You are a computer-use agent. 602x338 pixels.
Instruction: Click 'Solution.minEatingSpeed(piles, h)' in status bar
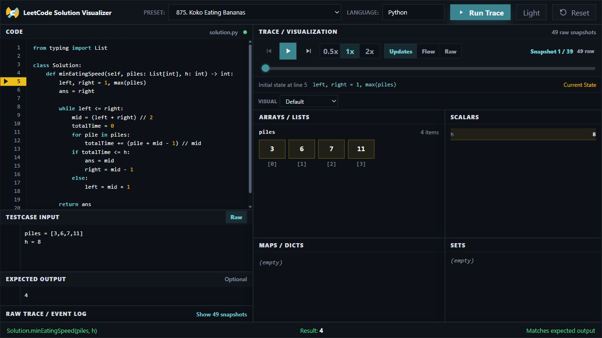click(x=52, y=330)
